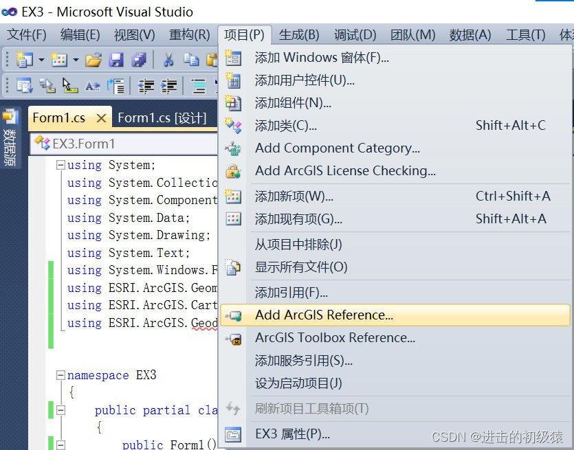Screen dimensions: 574x450
Task: Choose 添加引用(F) from the project menu
Action: (291, 293)
